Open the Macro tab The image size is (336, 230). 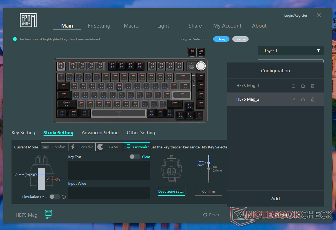pos(131,26)
